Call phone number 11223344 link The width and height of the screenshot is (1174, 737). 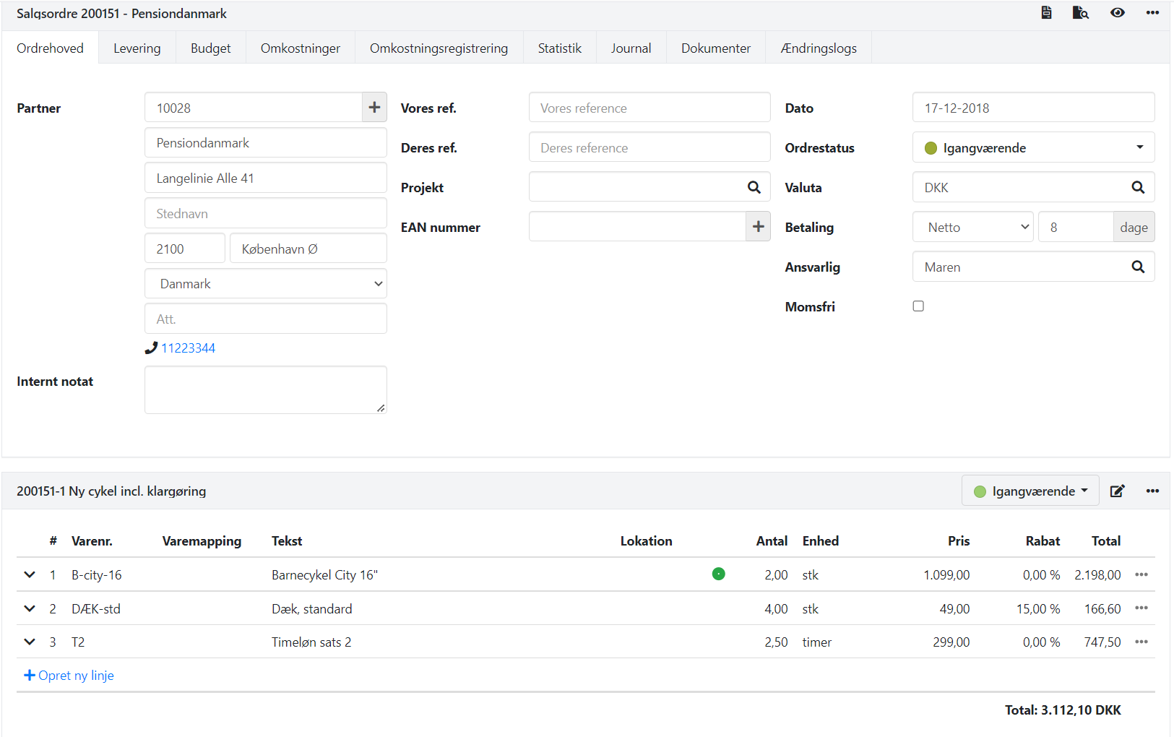(188, 348)
